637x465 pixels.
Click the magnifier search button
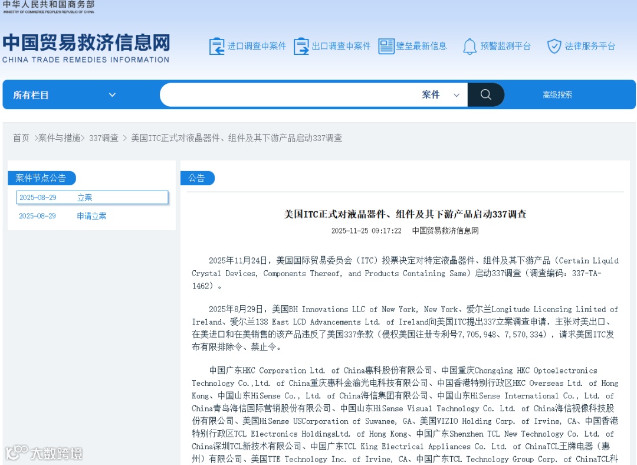pyautogui.click(x=486, y=94)
